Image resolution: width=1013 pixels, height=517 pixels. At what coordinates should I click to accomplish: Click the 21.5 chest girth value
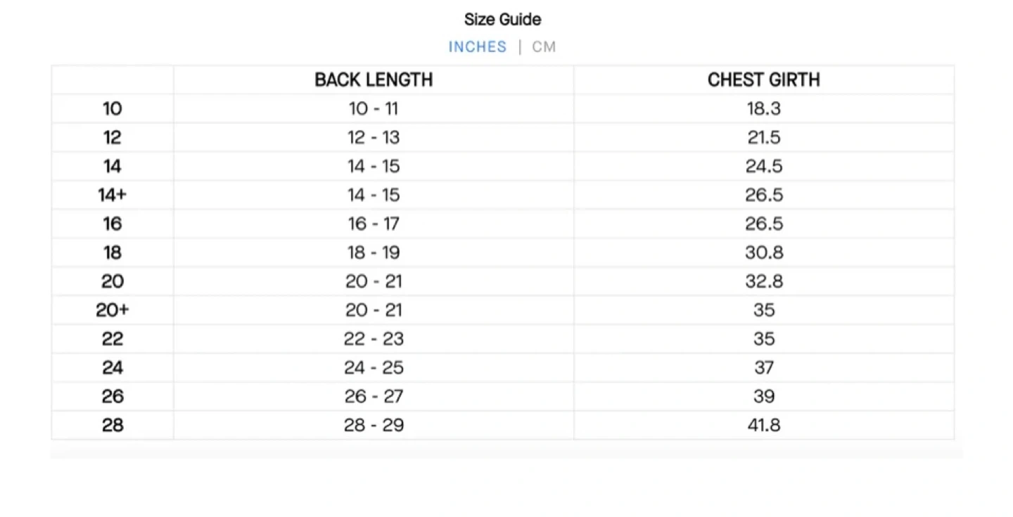point(764,138)
